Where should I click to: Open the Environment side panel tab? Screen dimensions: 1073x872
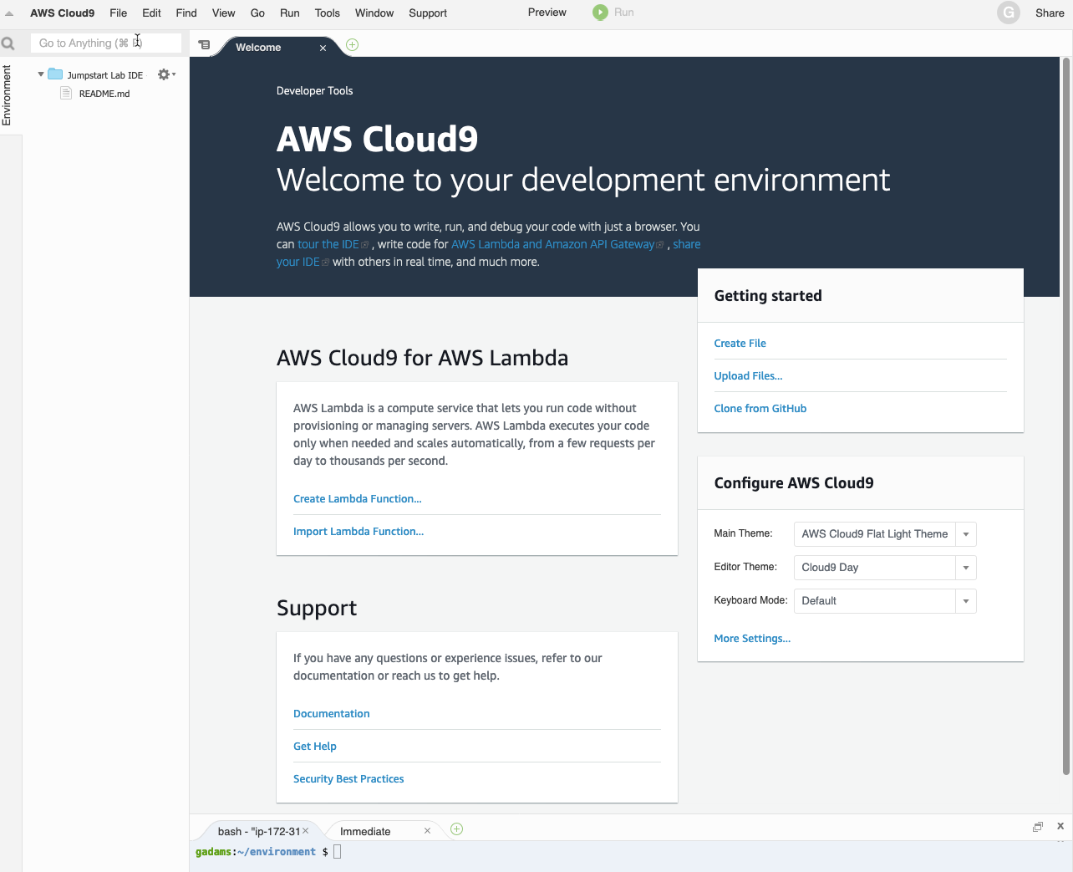[x=7, y=95]
